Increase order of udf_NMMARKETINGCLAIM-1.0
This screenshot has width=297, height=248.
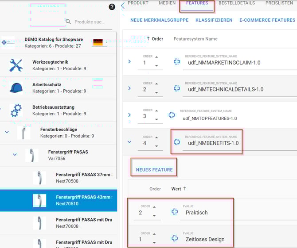pos(156,57)
